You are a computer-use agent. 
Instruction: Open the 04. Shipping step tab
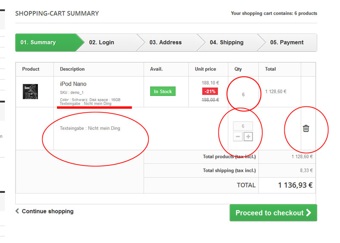[227, 42]
